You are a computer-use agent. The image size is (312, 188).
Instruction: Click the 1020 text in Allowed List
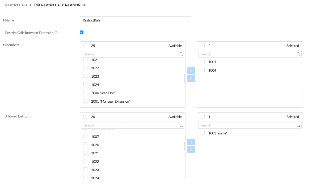click(95, 145)
